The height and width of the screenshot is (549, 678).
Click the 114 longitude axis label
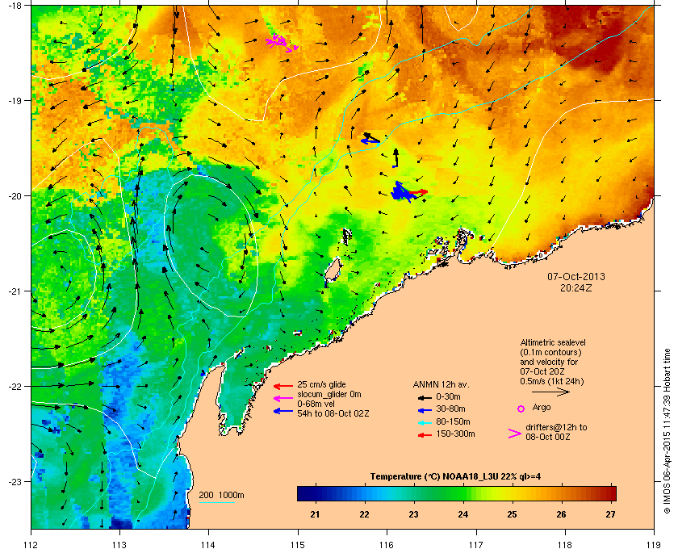pyautogui.click(x=208, y=545)
